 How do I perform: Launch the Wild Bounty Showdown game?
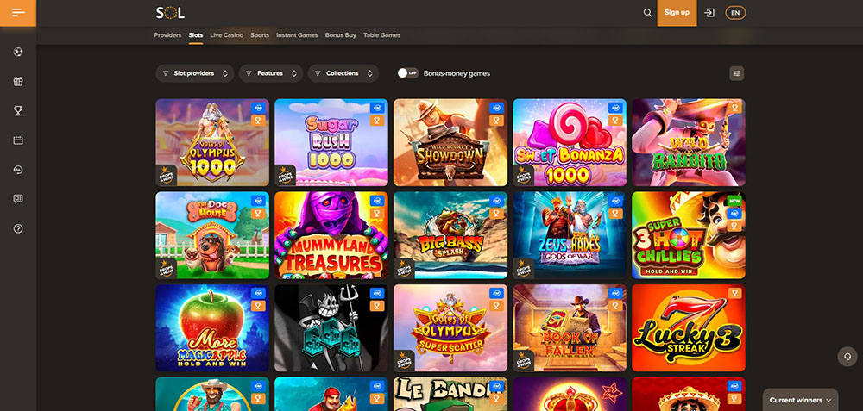(450, 142)
